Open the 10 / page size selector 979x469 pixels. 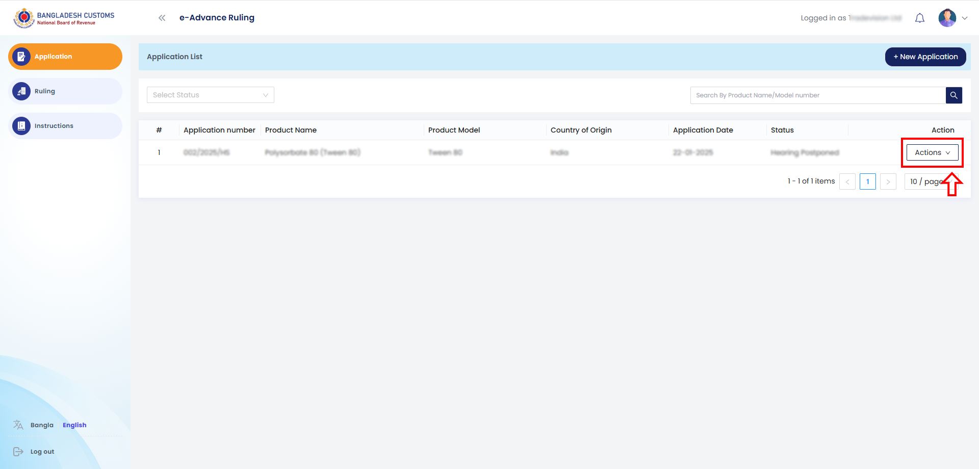click(931, 181)
